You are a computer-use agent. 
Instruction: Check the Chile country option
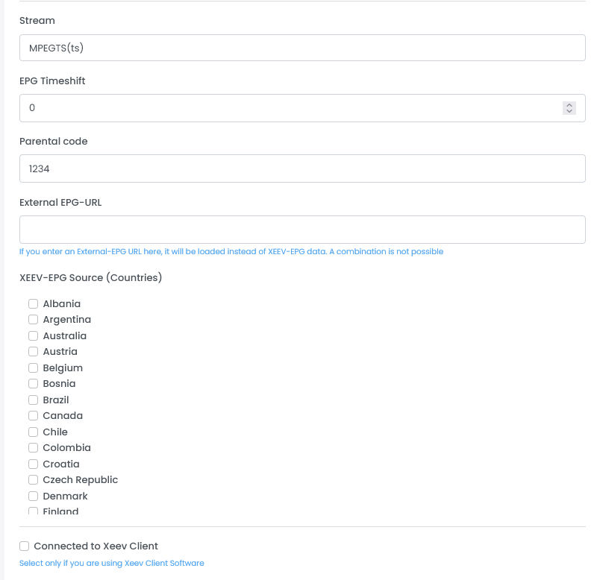click(33, 432)
